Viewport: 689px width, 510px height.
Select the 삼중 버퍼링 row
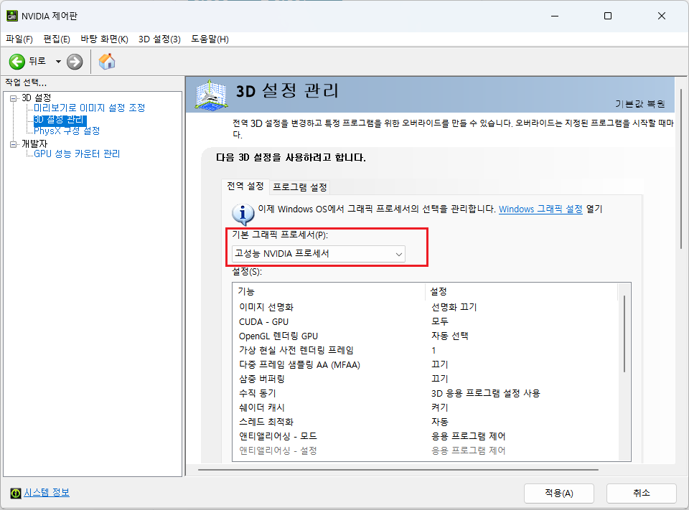[426, 379]
